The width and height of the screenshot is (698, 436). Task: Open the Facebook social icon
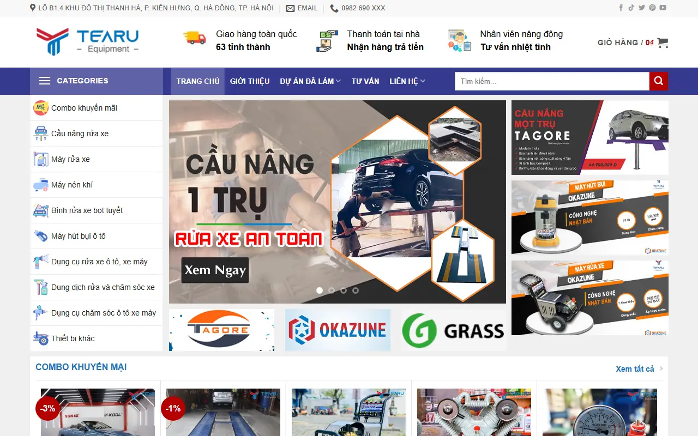621,8
